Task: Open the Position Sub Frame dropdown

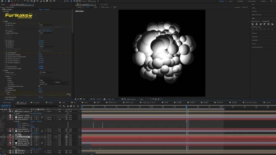Action: click(46, 33)
